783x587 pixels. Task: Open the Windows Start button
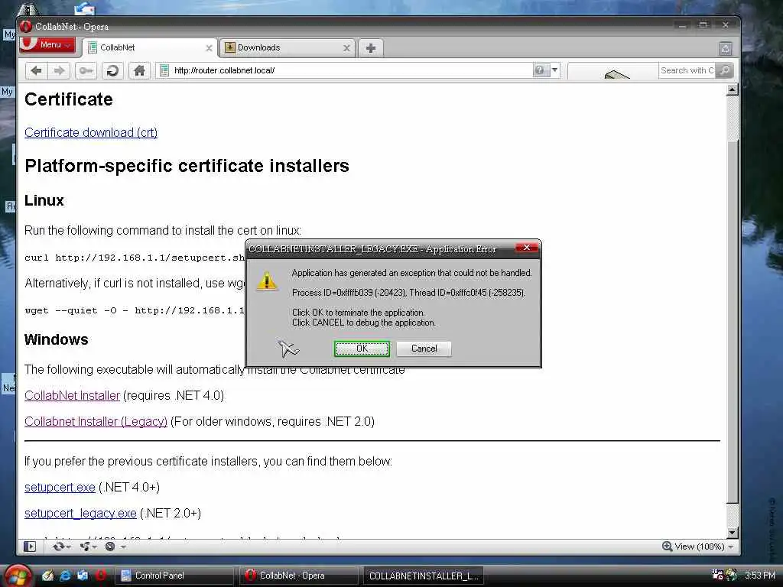(18, 576)
